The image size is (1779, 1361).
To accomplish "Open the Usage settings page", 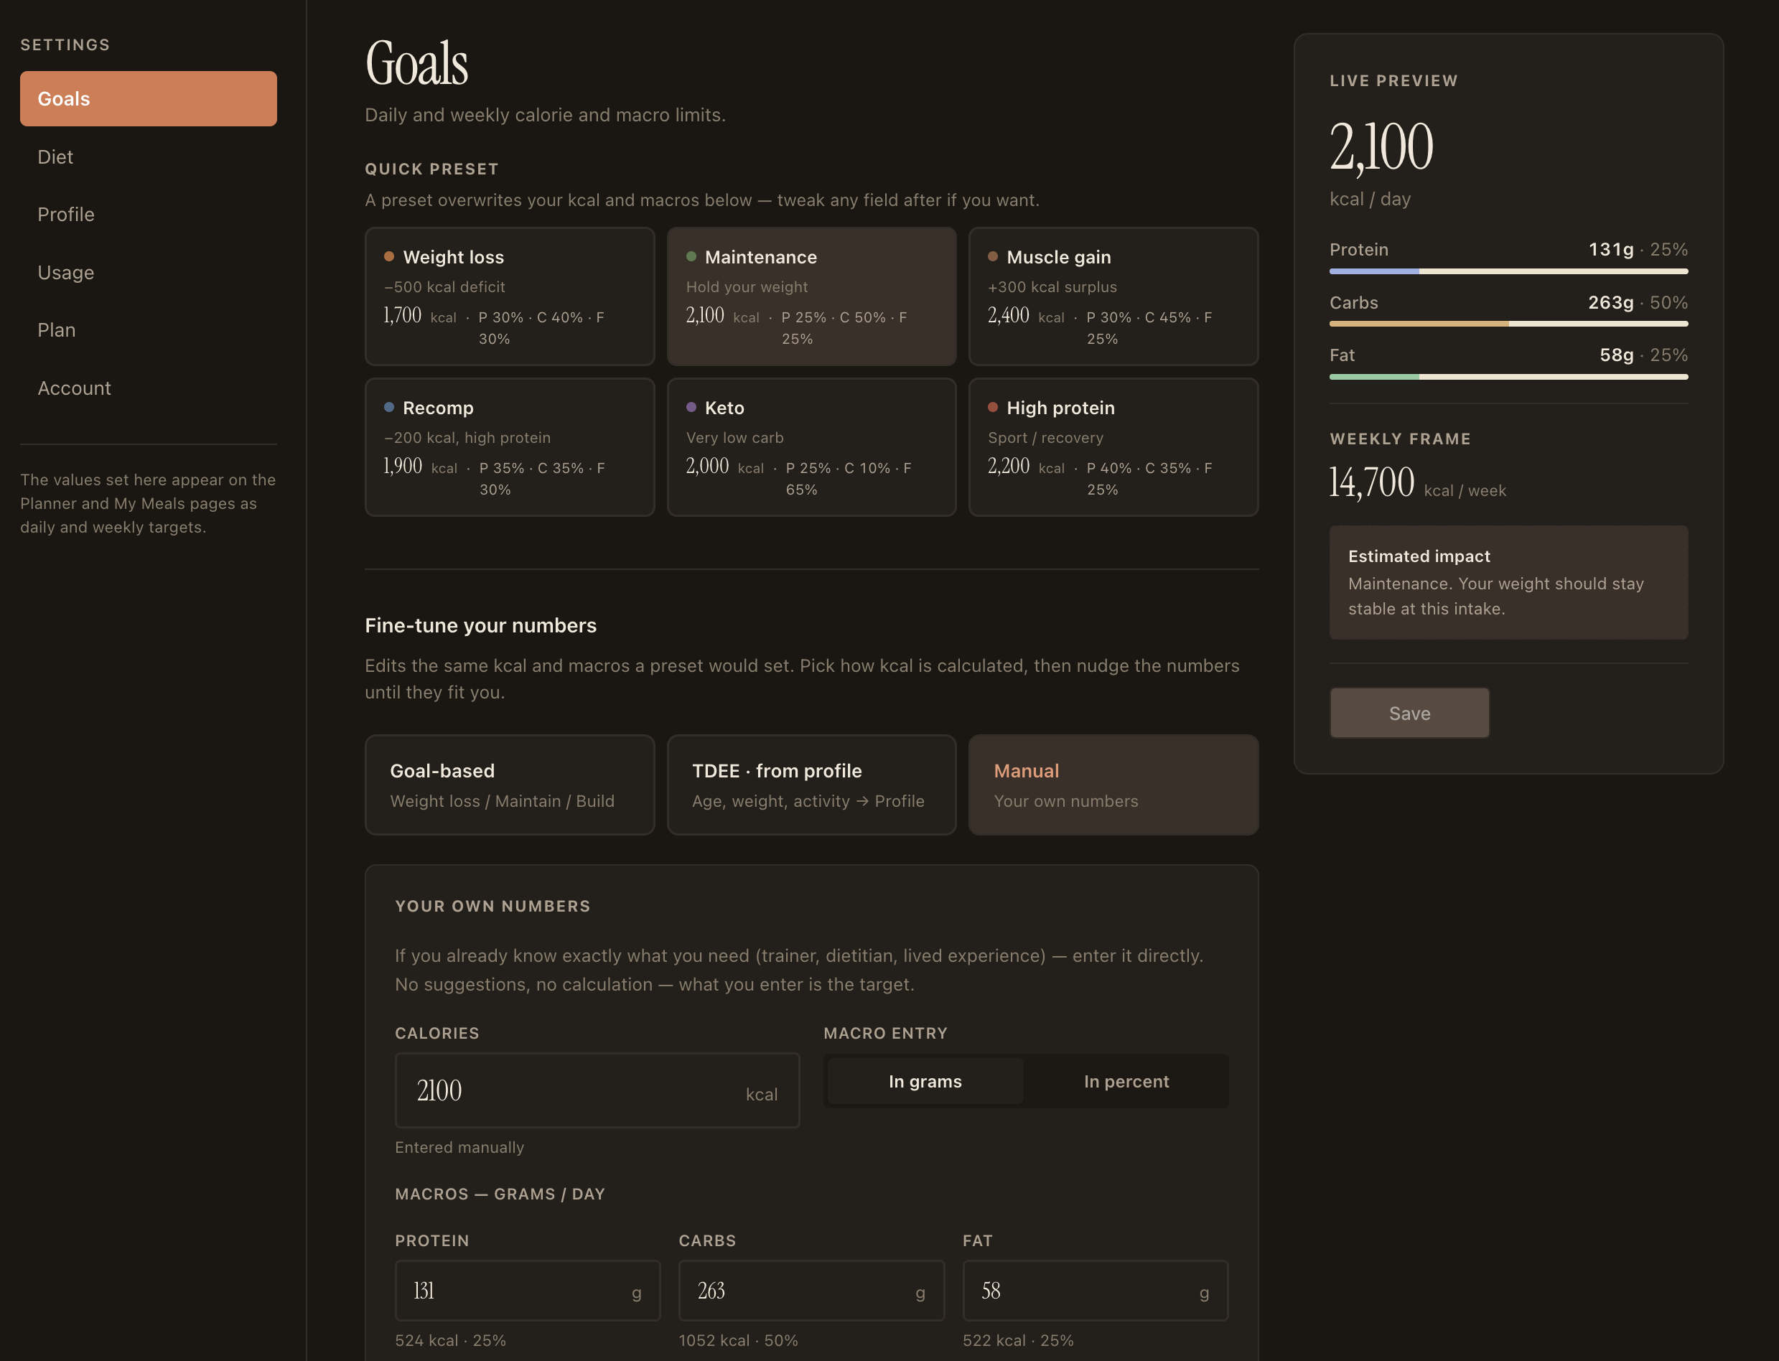I will click(x=148, y=272).
